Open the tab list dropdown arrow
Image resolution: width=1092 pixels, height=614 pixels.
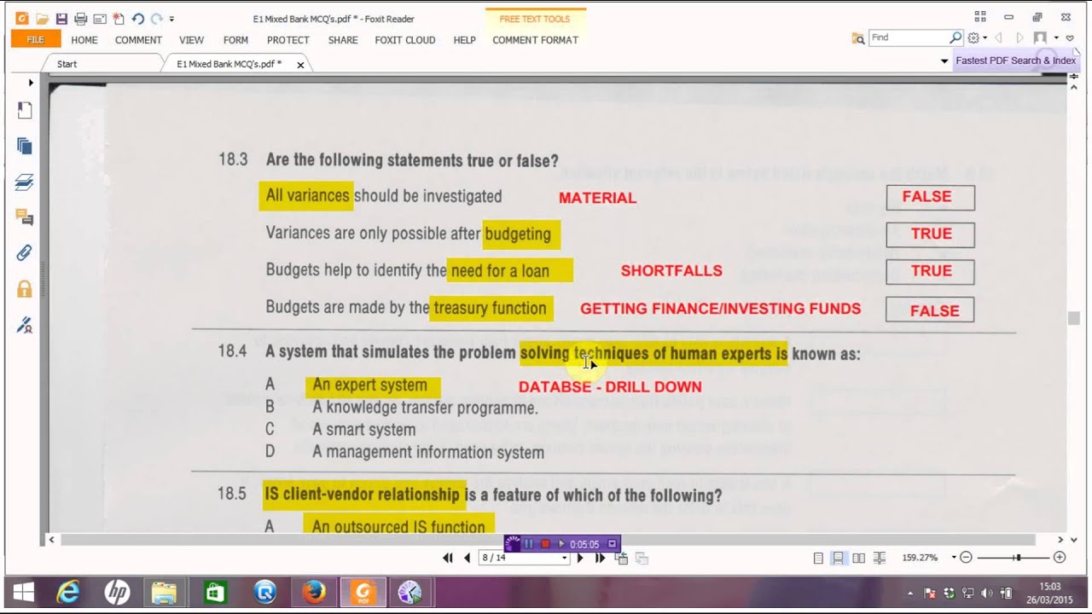pyautogui.click(x=944, y=61)
